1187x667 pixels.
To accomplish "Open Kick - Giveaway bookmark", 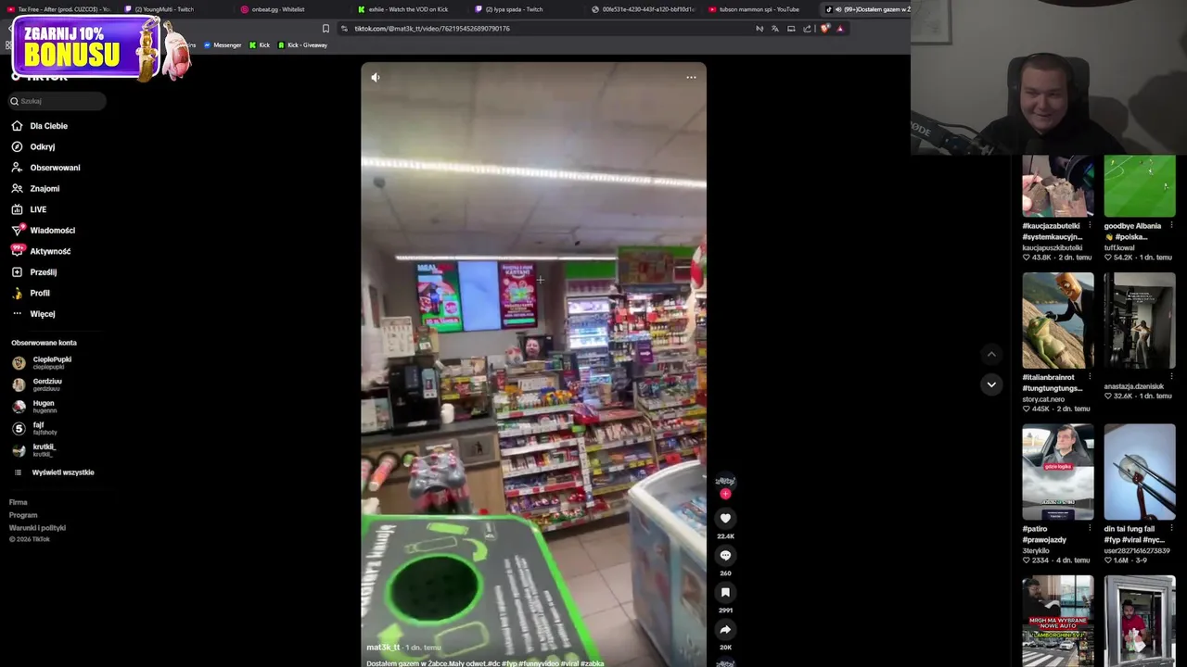I will coord(302,45).
